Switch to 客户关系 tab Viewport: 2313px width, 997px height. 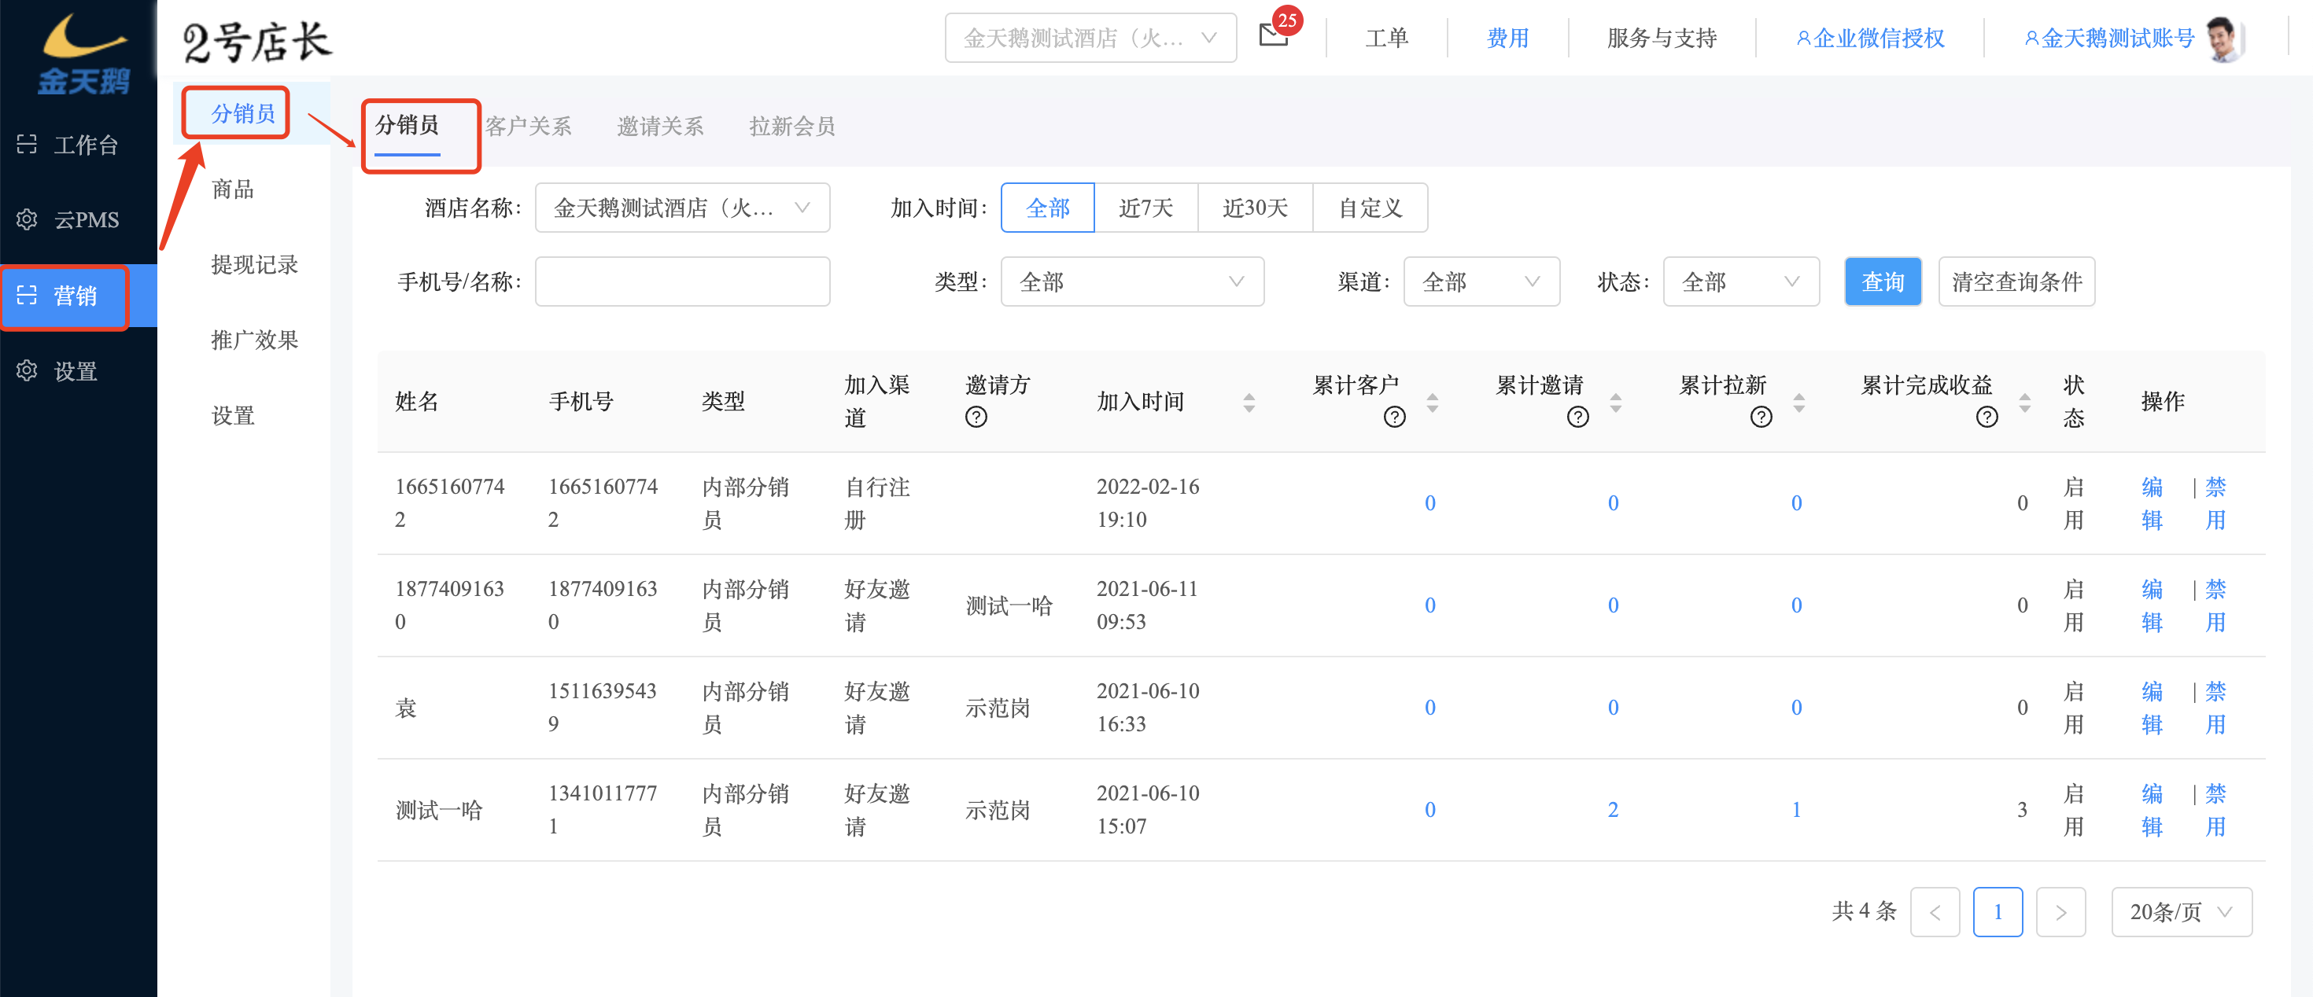528,126
